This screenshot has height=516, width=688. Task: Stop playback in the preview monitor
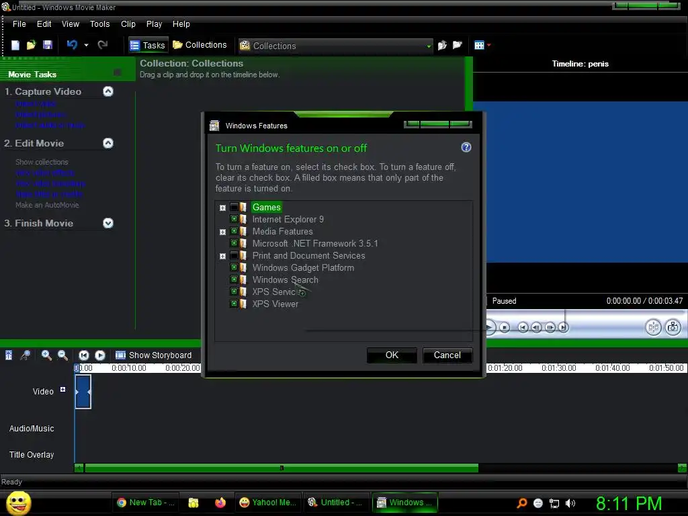[505, 327]
